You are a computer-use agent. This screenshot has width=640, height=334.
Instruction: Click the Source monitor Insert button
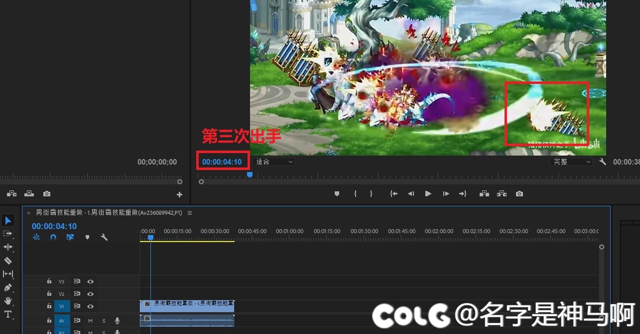(12, 194)
